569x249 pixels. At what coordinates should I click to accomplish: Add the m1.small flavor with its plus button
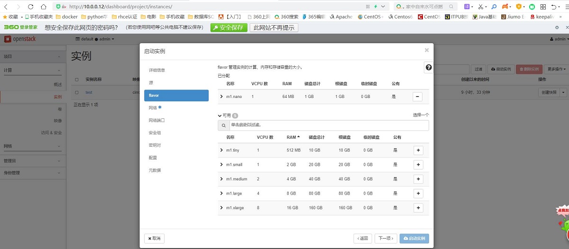pos(418,165)
